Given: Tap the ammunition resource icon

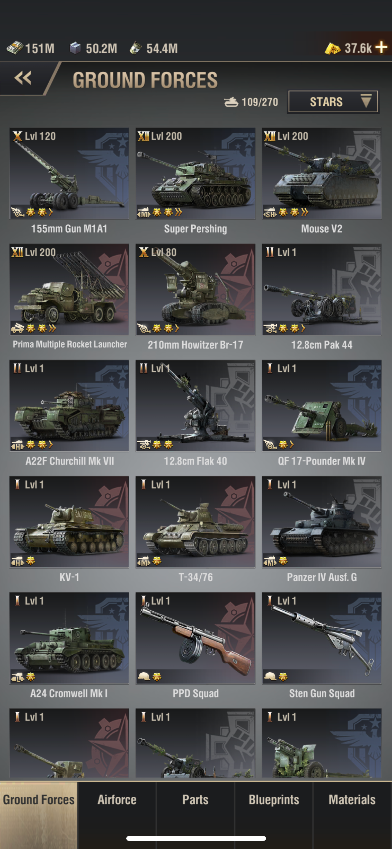Looking at the screenshot, I should coord(136,48).
